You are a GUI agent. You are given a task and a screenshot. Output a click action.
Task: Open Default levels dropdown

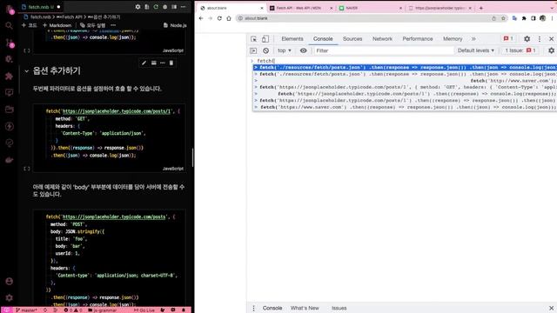476,50
